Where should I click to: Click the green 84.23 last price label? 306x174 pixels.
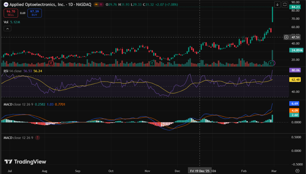[295, 7]
